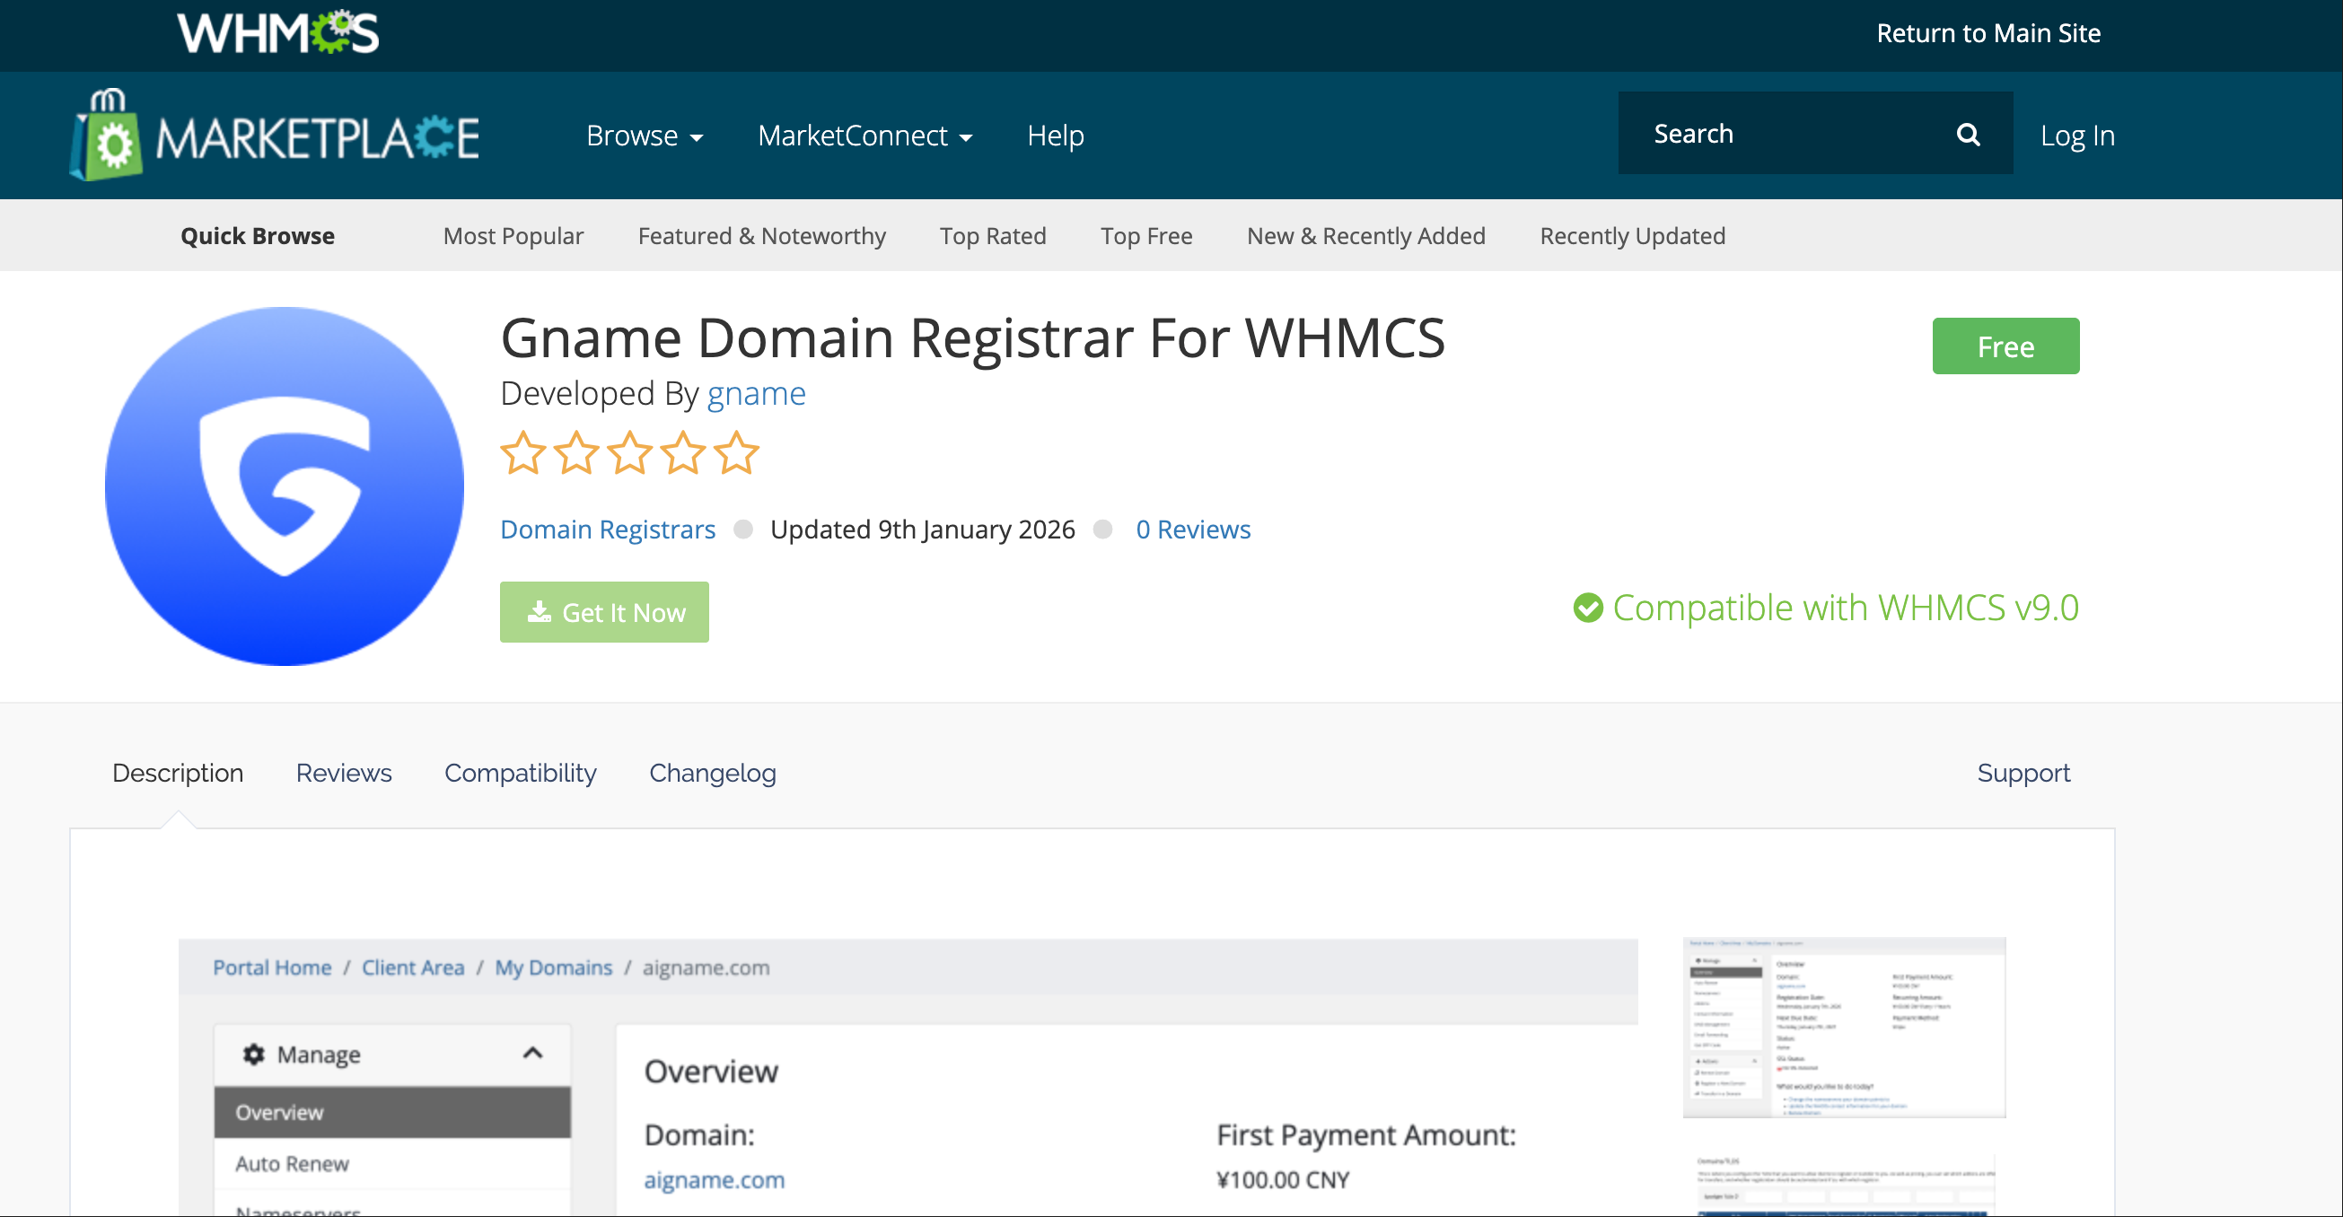
Task: Click the Gname shield product logo
Action: point(285,486)
